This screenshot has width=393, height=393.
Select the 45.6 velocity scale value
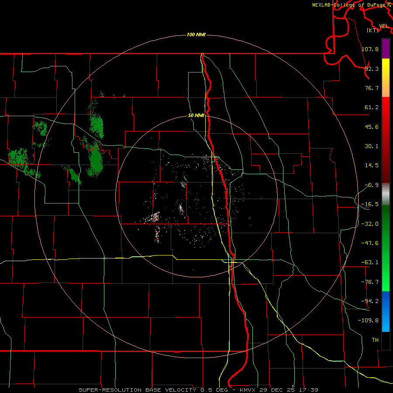pyautogui.click(x=372, y=127)
